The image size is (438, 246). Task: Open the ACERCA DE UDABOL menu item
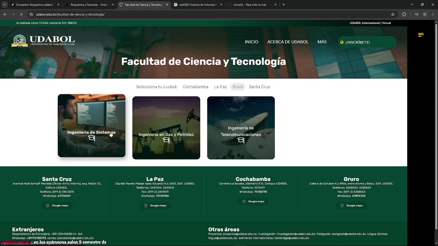coord(288,42)
